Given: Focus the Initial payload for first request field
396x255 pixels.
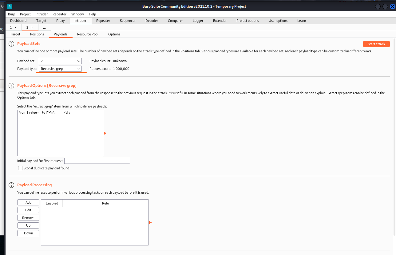Looking at the screenshot, I should click(x=97, y=161).
